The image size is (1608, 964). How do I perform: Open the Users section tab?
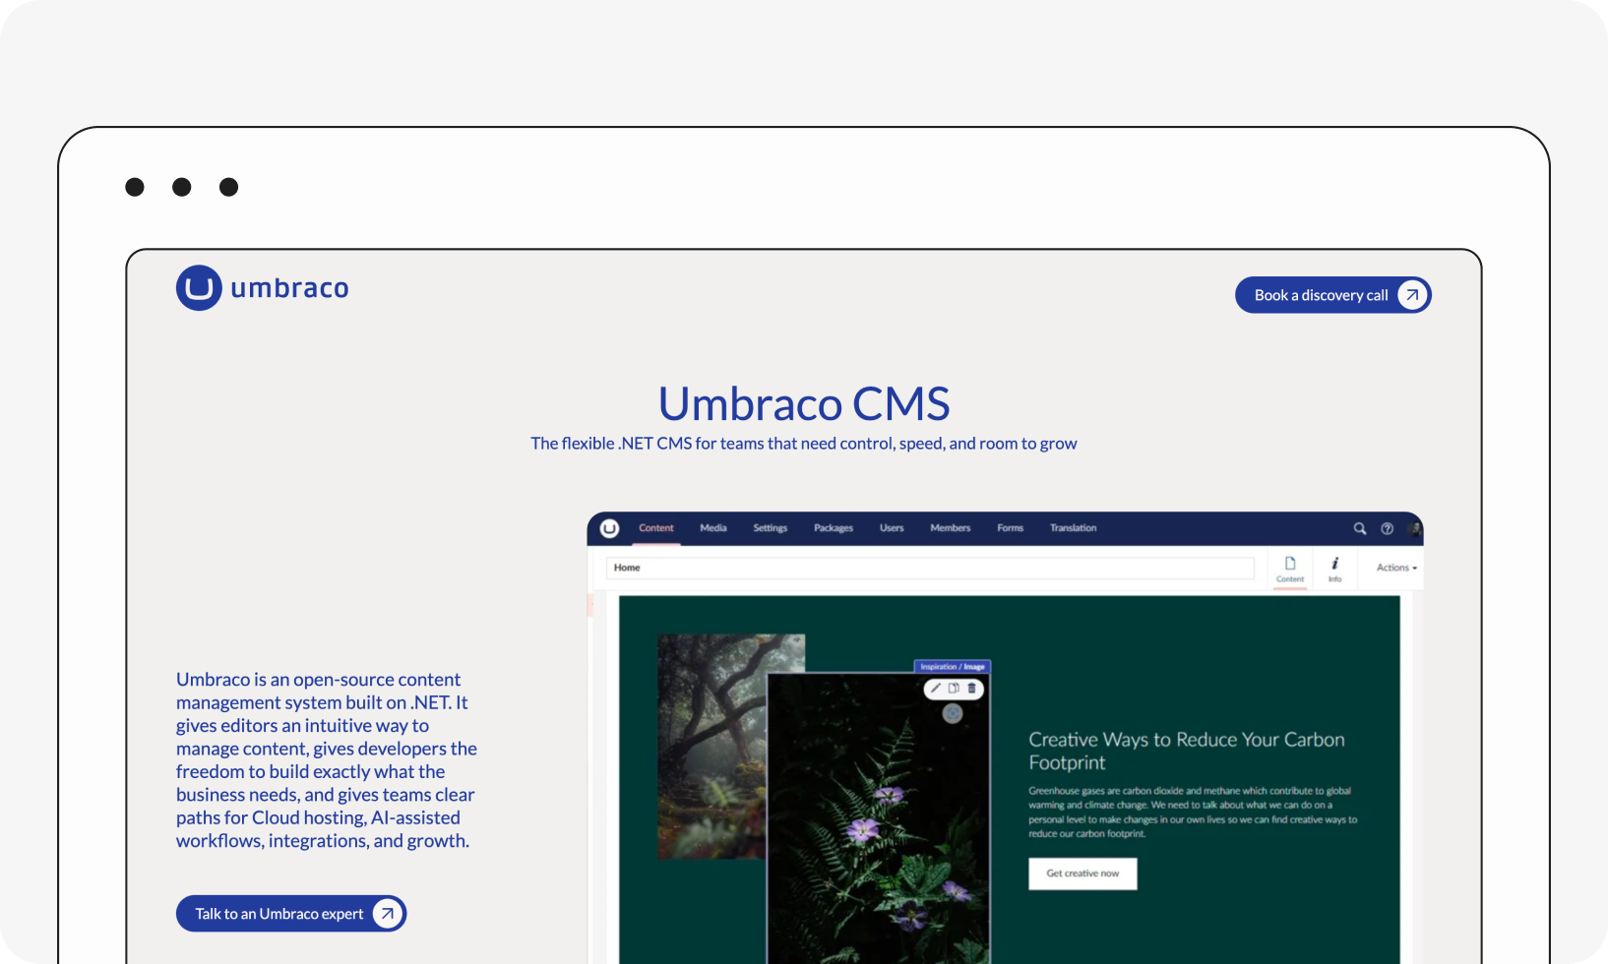(892, 528)
